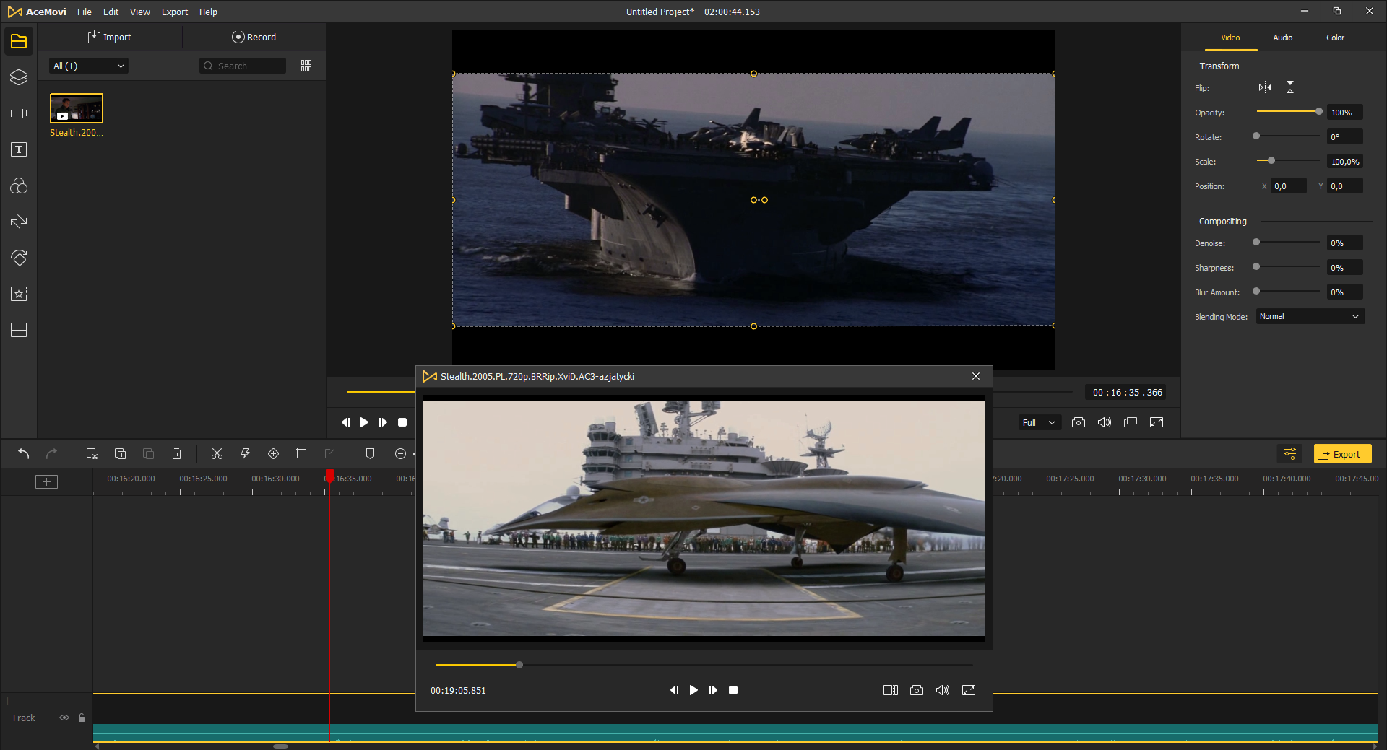Toggle fullscreen in Stealth clip preview window
Image resolution: width=1387 pixels, height=750 pixels.
click(x=969, y=691)
